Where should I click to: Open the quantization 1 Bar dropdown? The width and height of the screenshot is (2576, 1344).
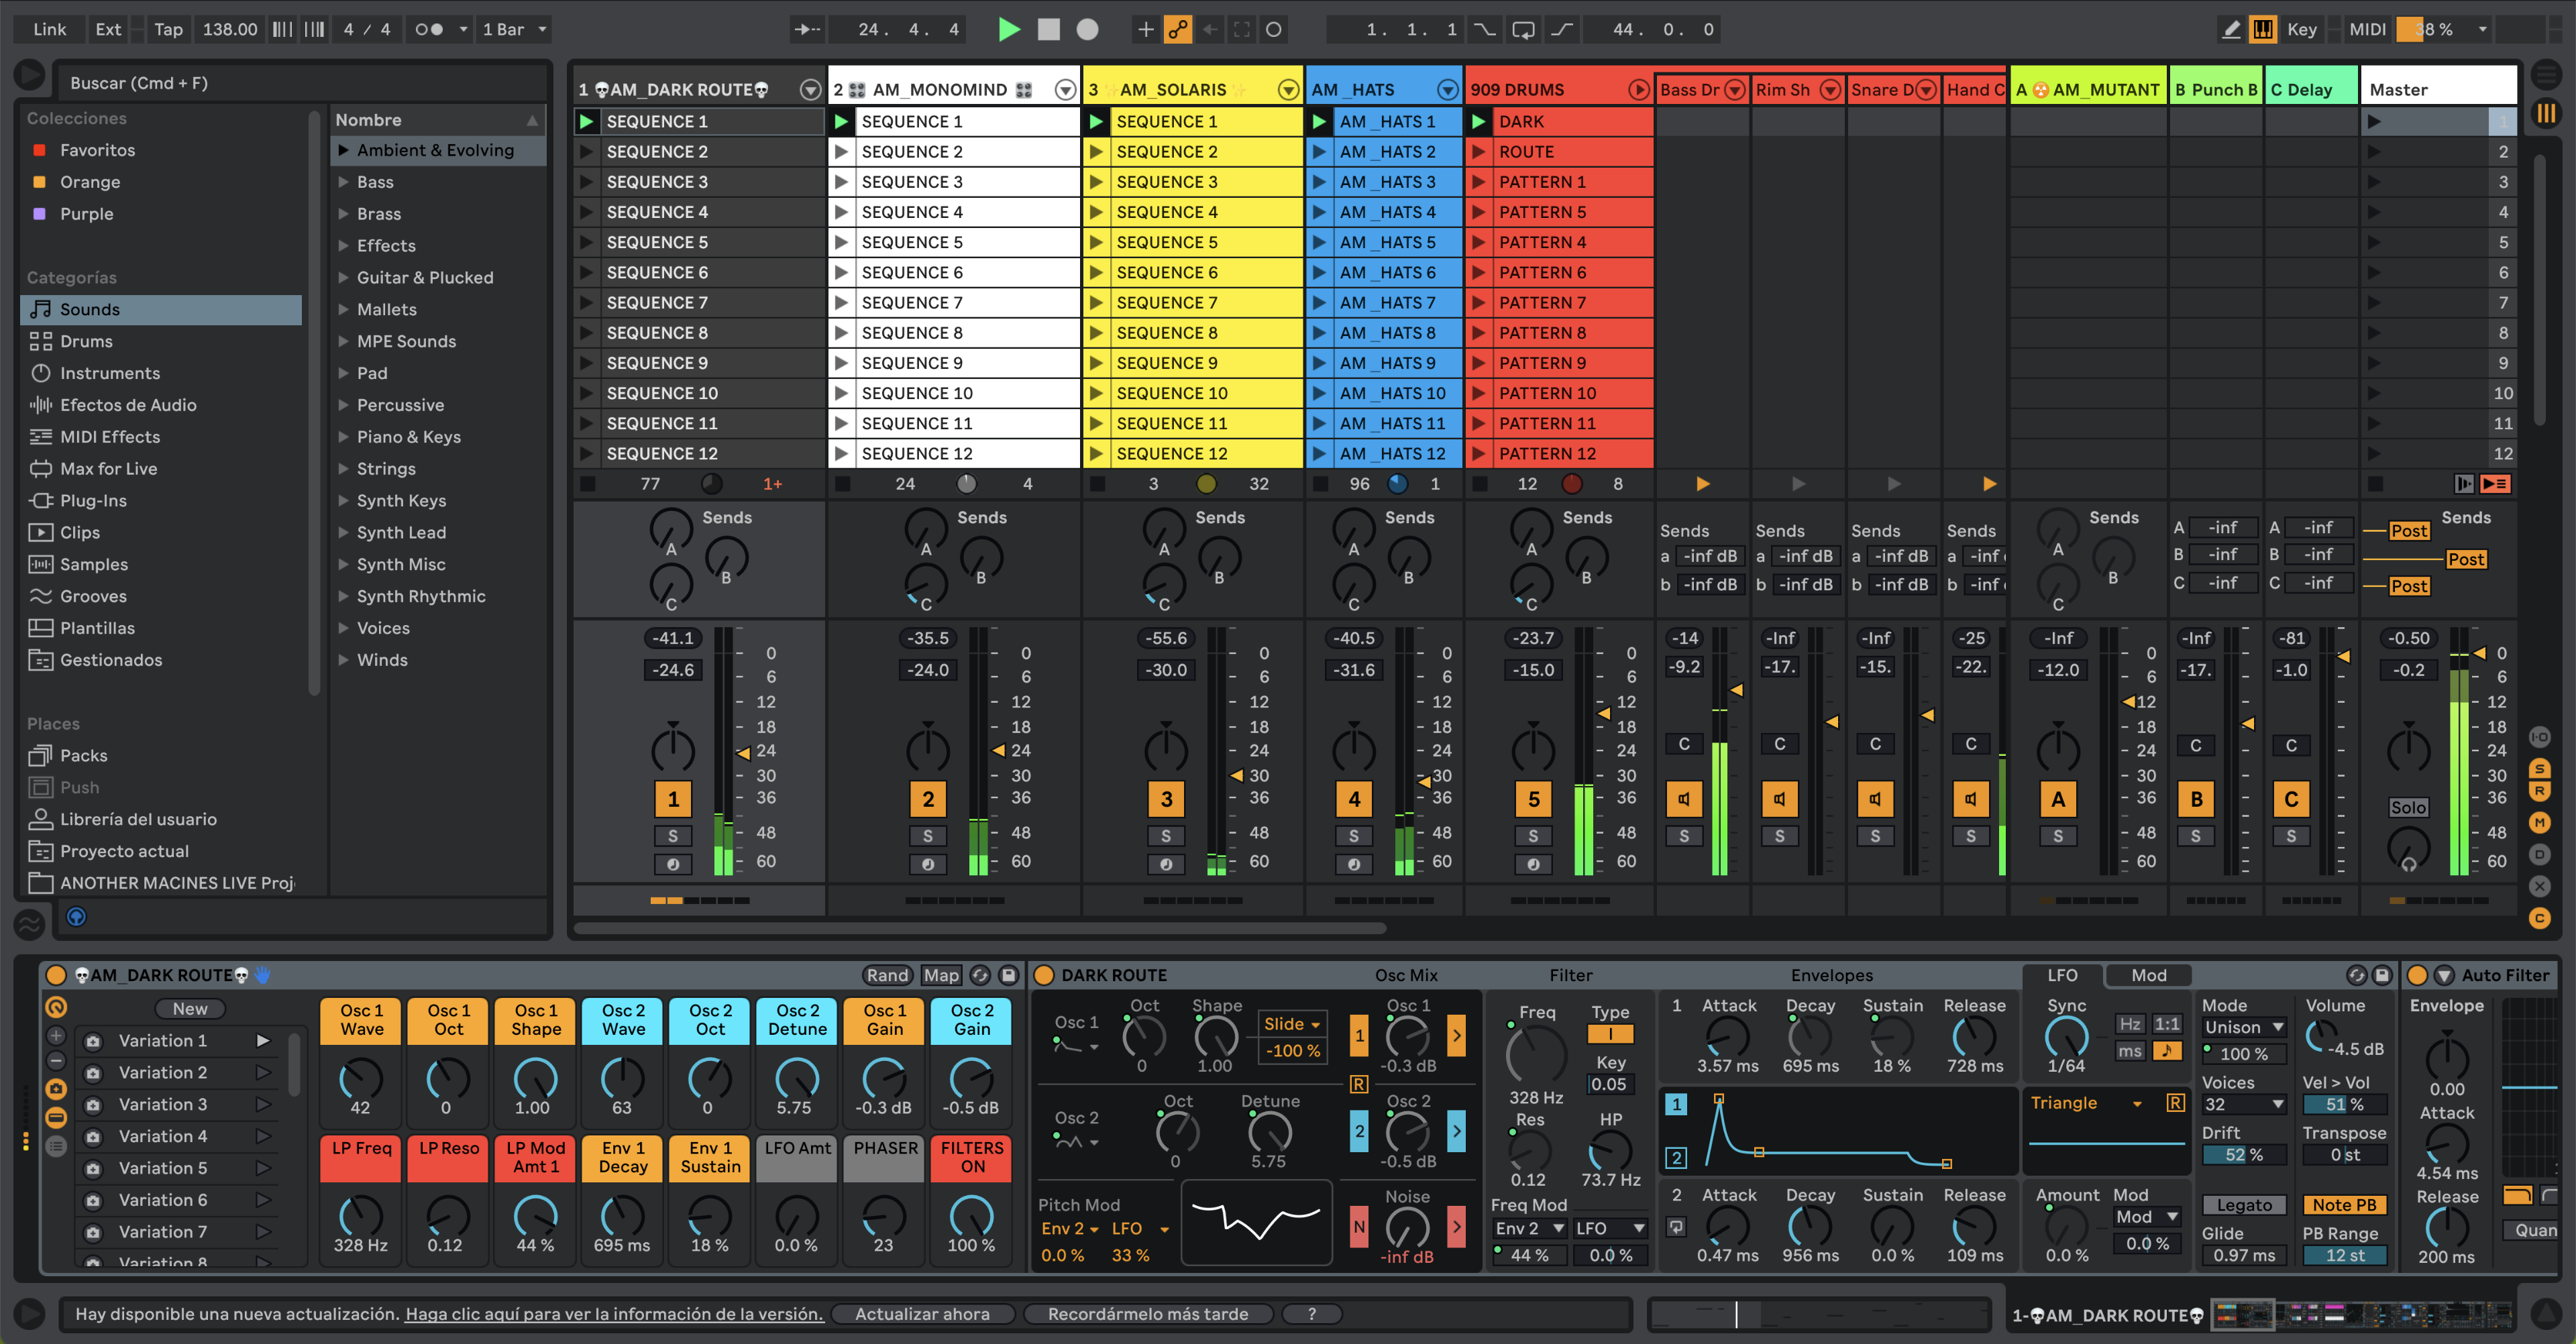tap(514, 30)
